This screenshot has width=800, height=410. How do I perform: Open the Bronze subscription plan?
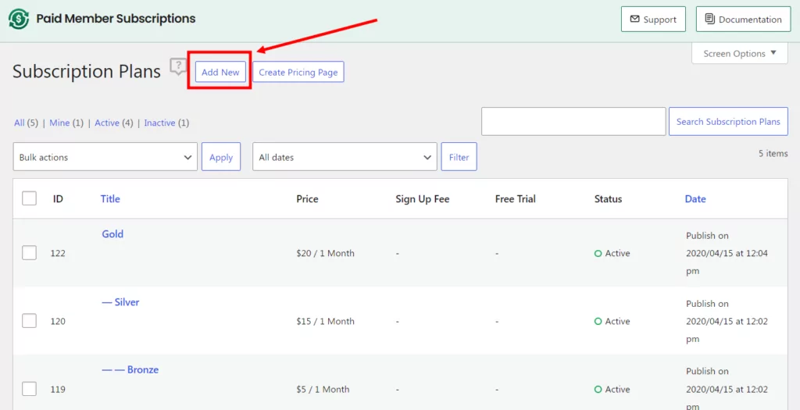[130, 369]
